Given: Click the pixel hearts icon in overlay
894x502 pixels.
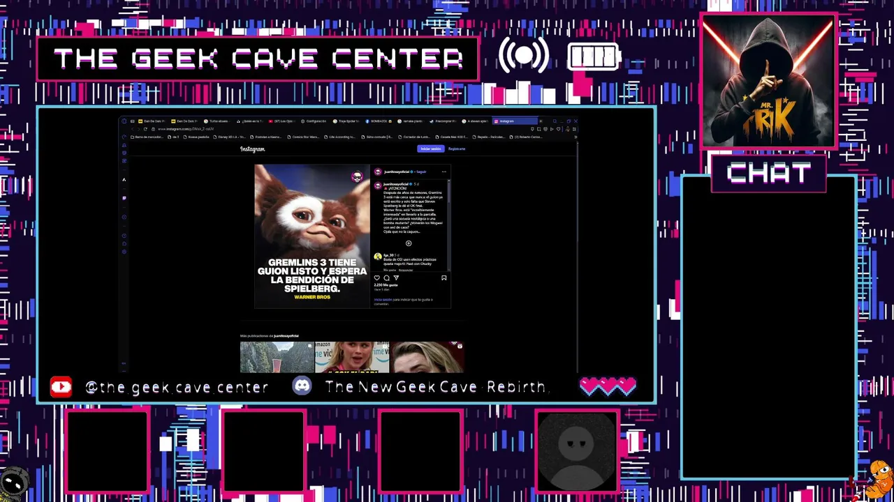Looking at the screenshot, I should coord(608,386).
